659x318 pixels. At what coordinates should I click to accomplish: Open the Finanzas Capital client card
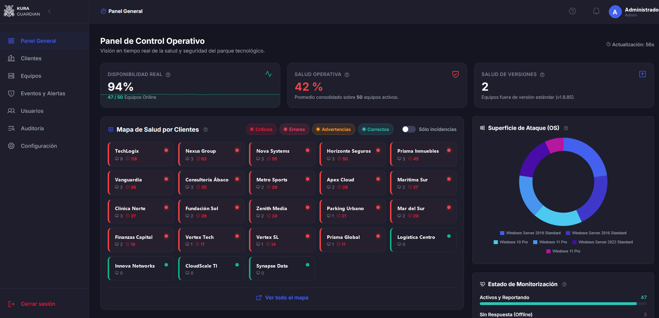tap(141, 240)
